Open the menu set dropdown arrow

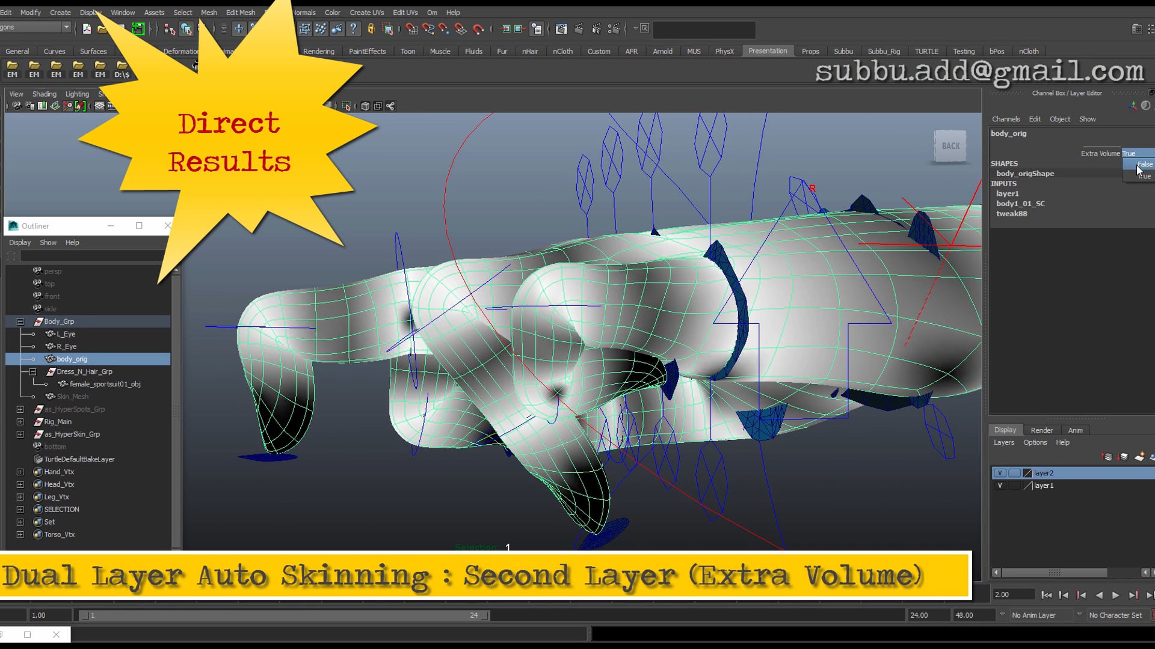(66, 27)
